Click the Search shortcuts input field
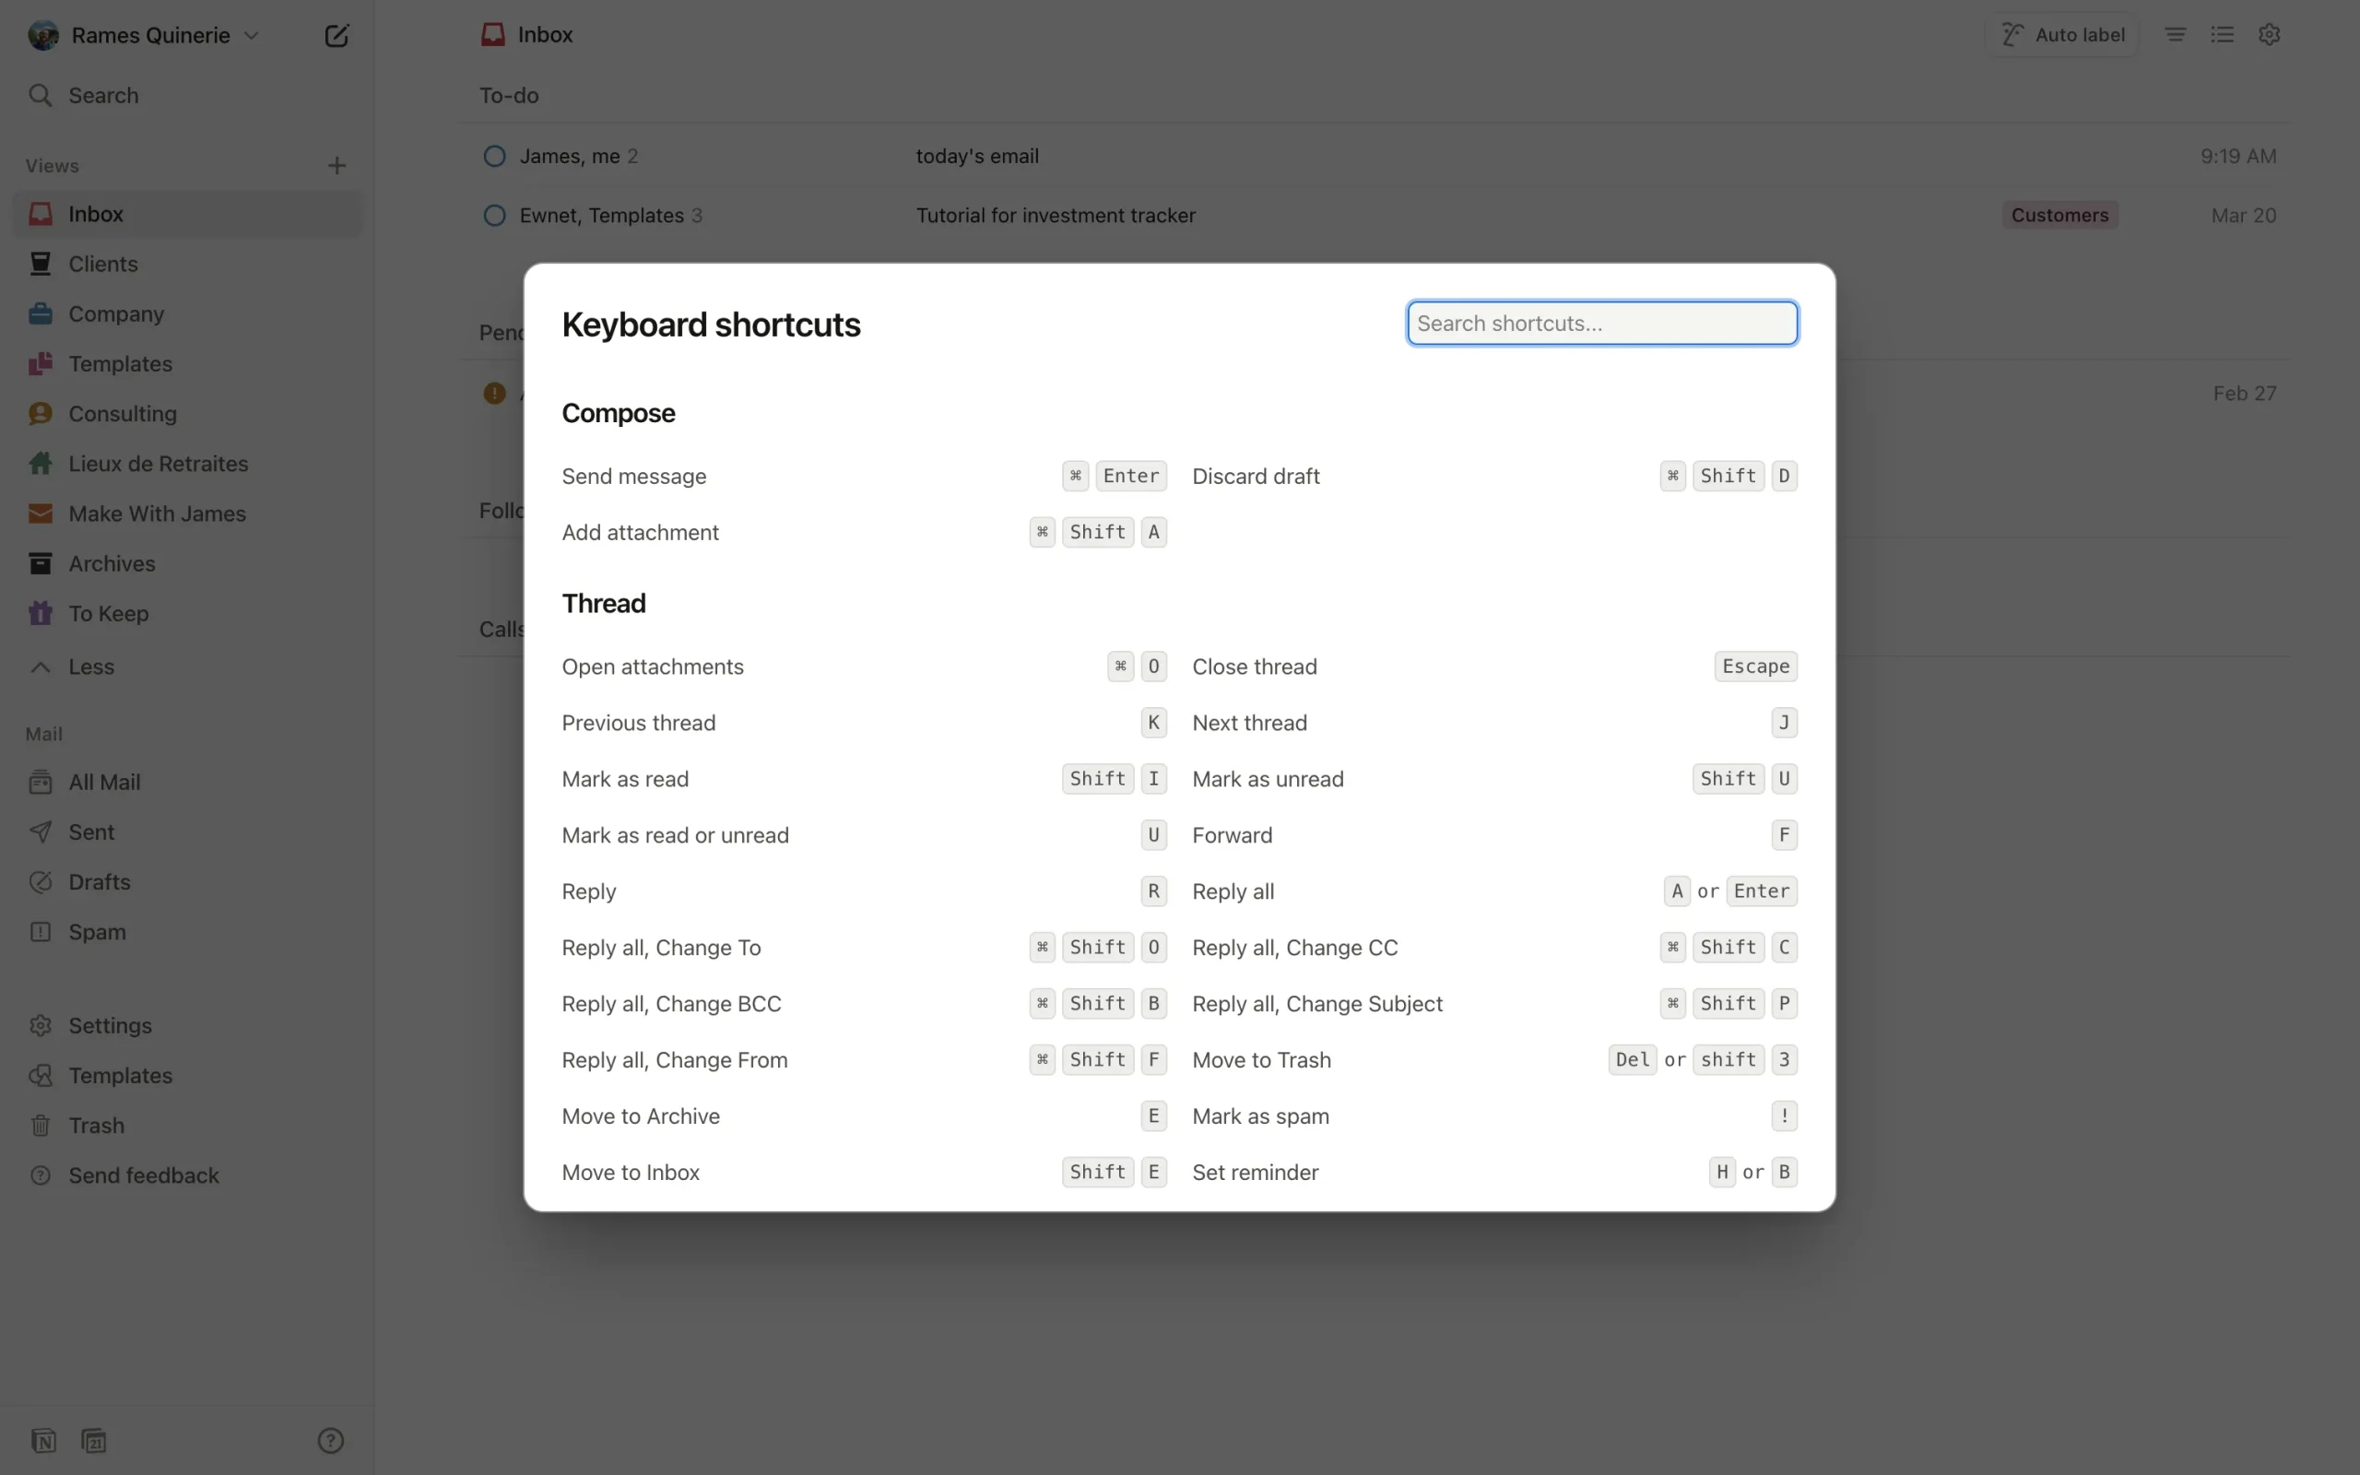 pyautogui.click(x=1602, y=323)
